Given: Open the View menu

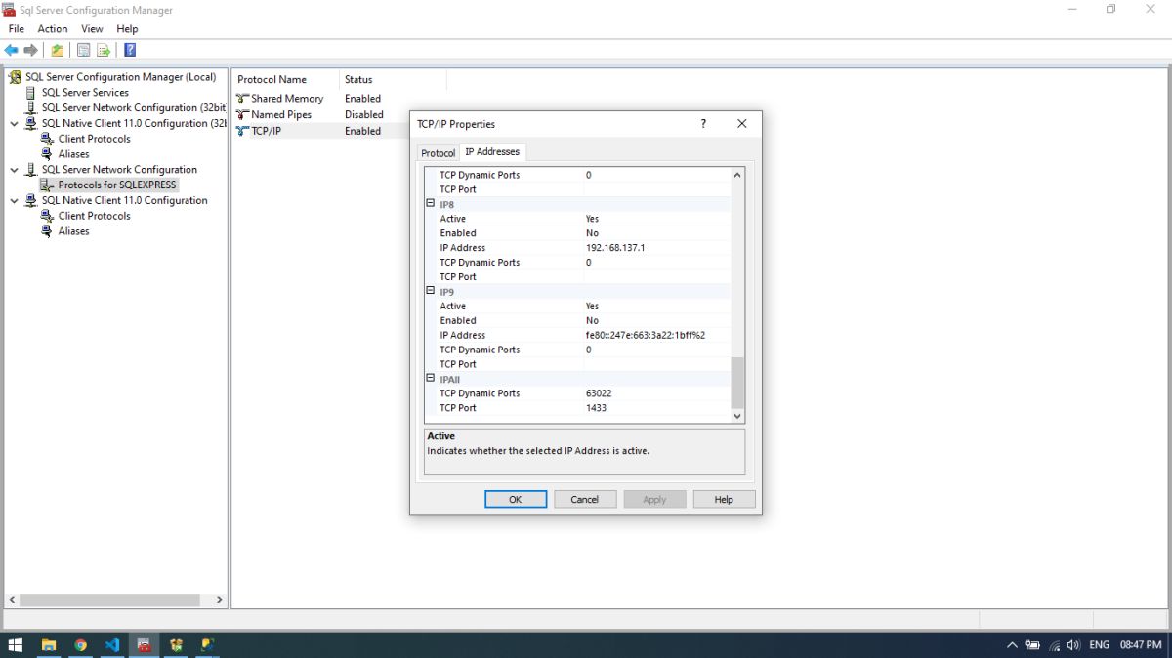Looking at the screenshot, I should (x=92, y=29).
